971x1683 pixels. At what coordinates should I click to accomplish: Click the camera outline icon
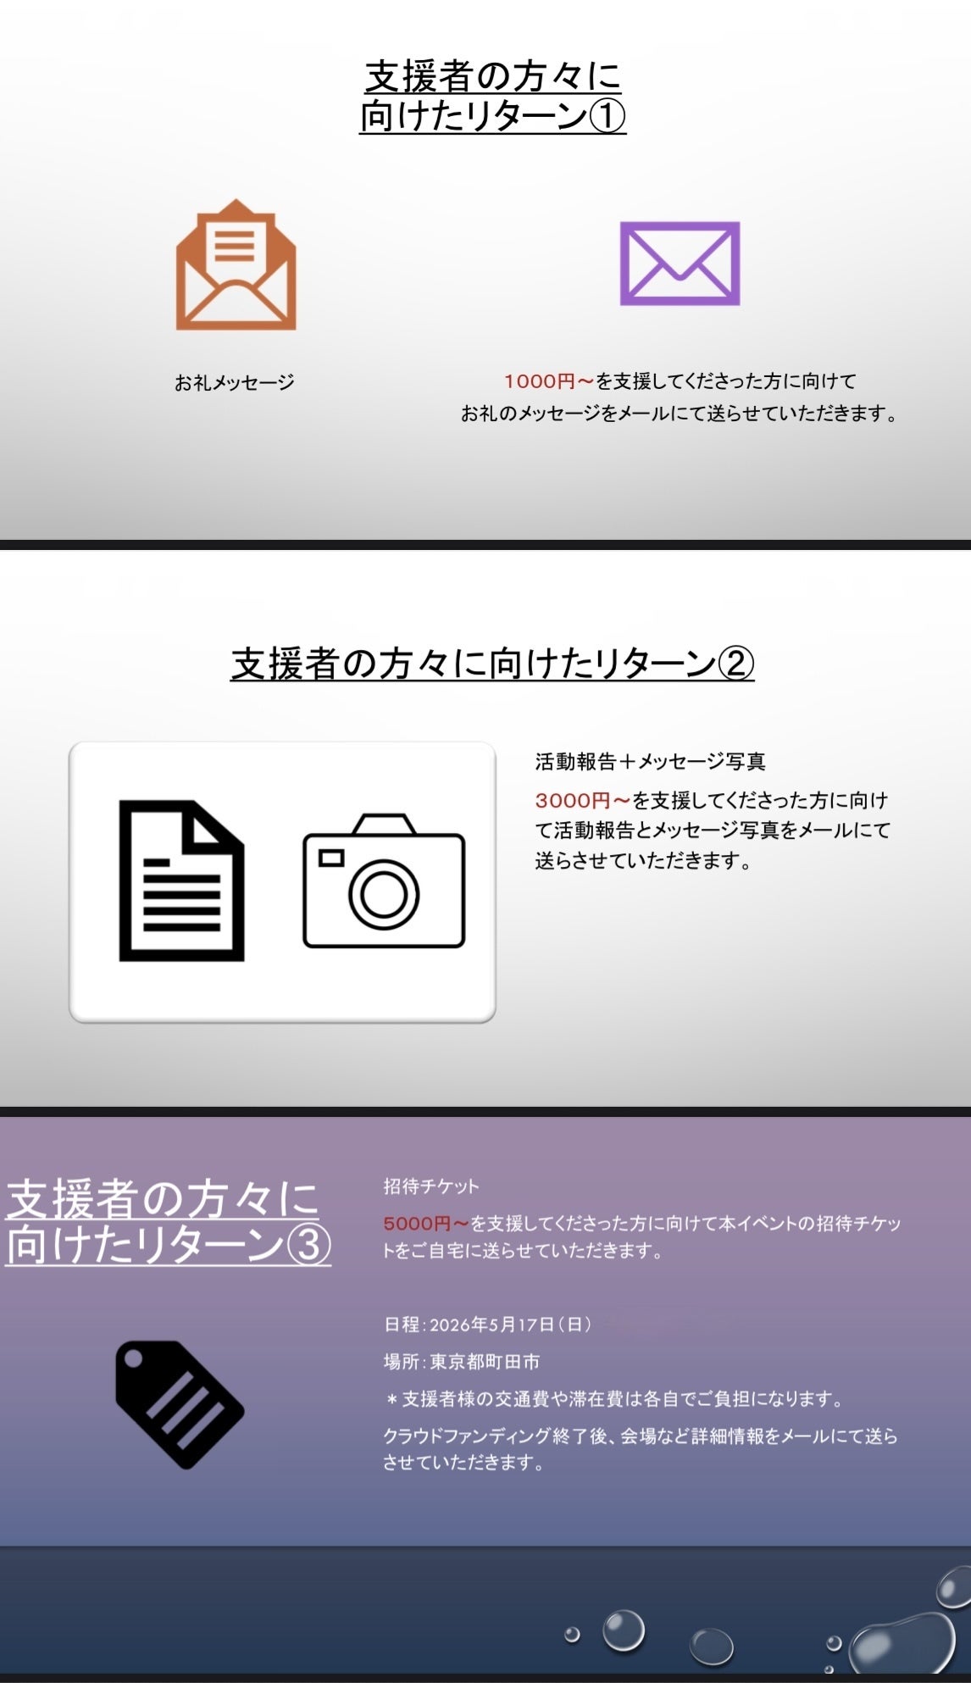pyautogui.click(x=384, y=880)
